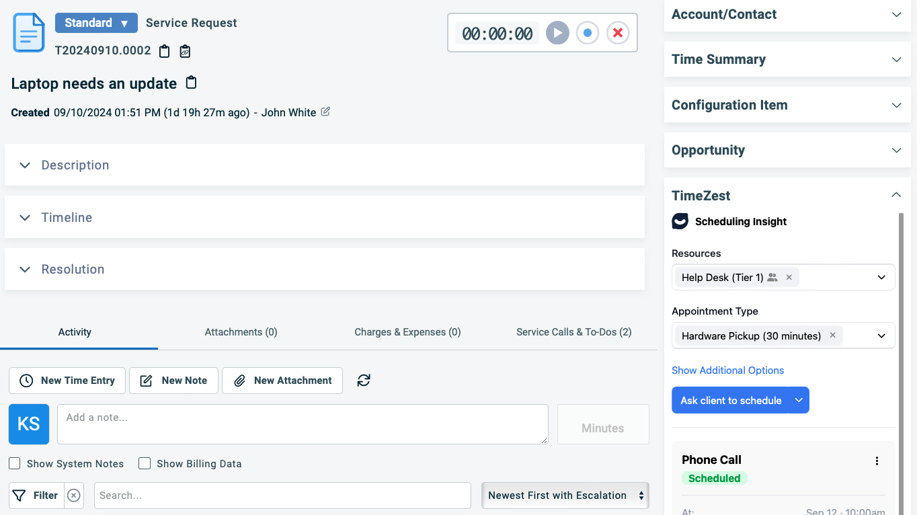This screenshot has height=515, width=917.
Task: Enable Show Billing Data checkbox
Action: [145, 463]
